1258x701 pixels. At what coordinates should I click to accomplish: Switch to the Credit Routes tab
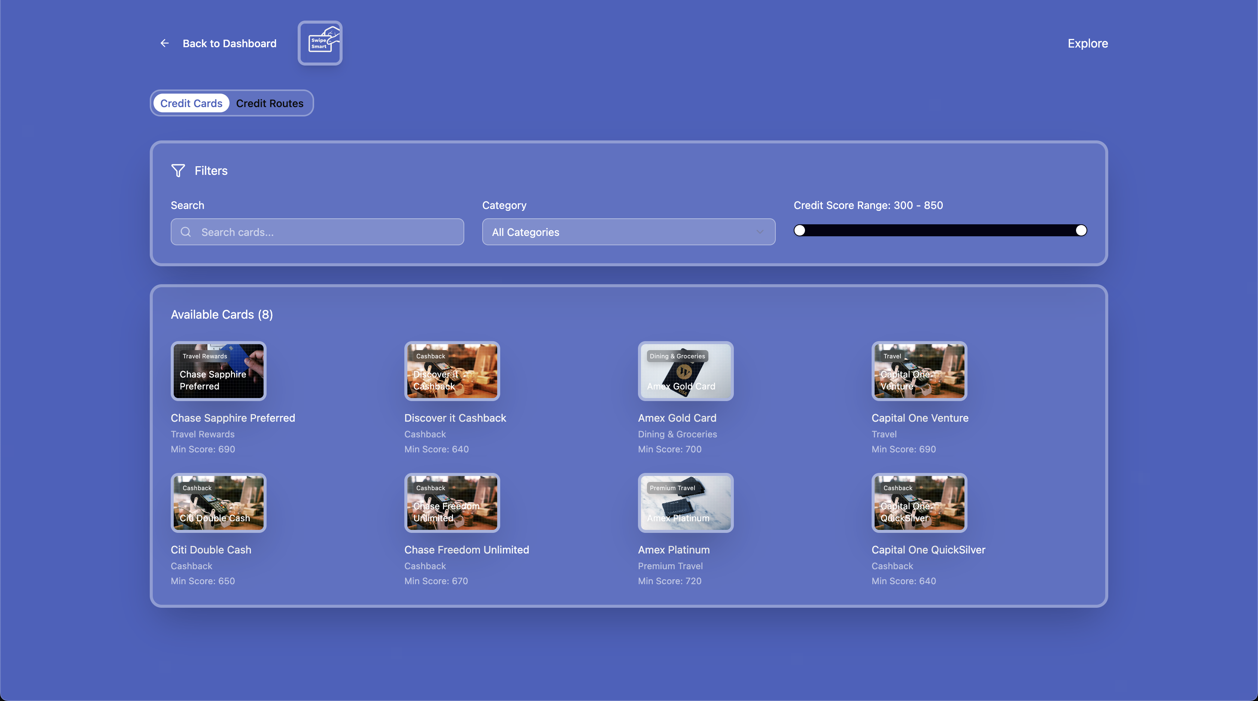(270, 103)
